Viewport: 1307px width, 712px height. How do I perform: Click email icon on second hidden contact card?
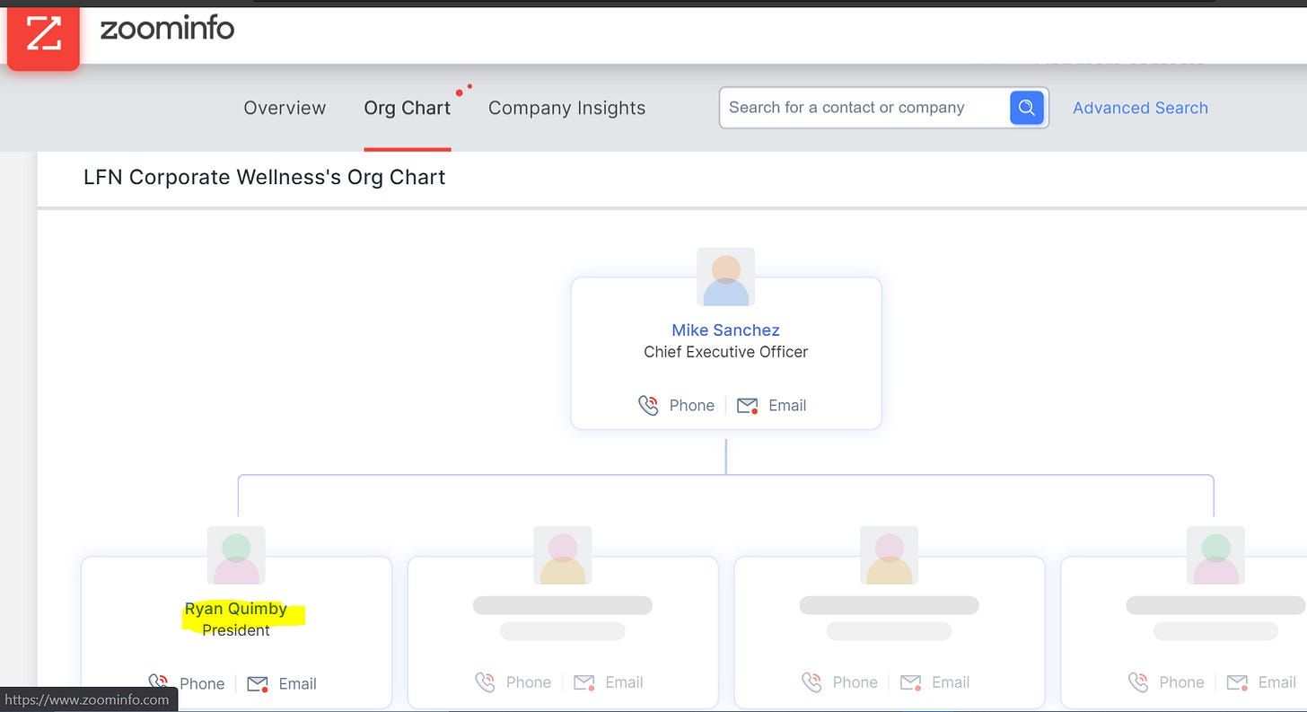tap(584, 683)
